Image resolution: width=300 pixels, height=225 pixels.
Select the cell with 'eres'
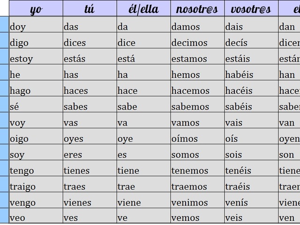(x=90, y=152)
